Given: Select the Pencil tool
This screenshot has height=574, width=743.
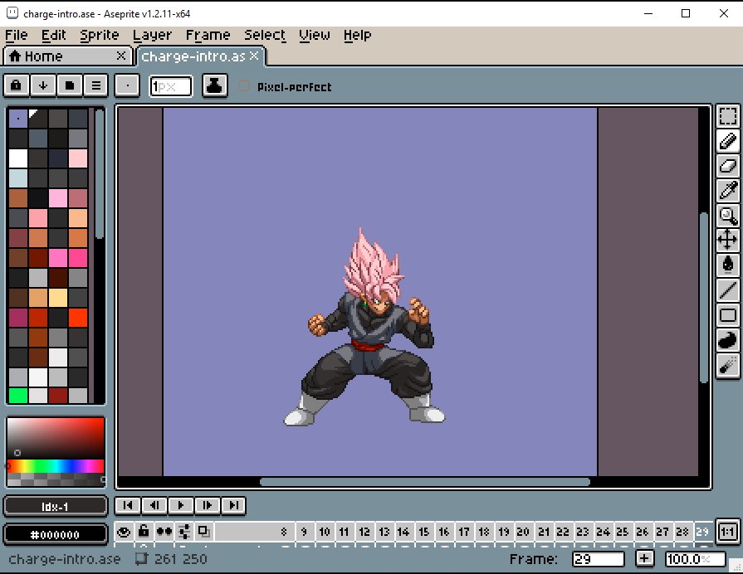Looking at the screenshot, I should click(728, 141).
